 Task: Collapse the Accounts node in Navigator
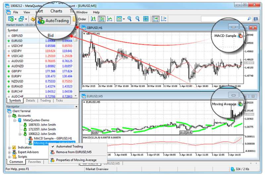(x=9, y=116)
